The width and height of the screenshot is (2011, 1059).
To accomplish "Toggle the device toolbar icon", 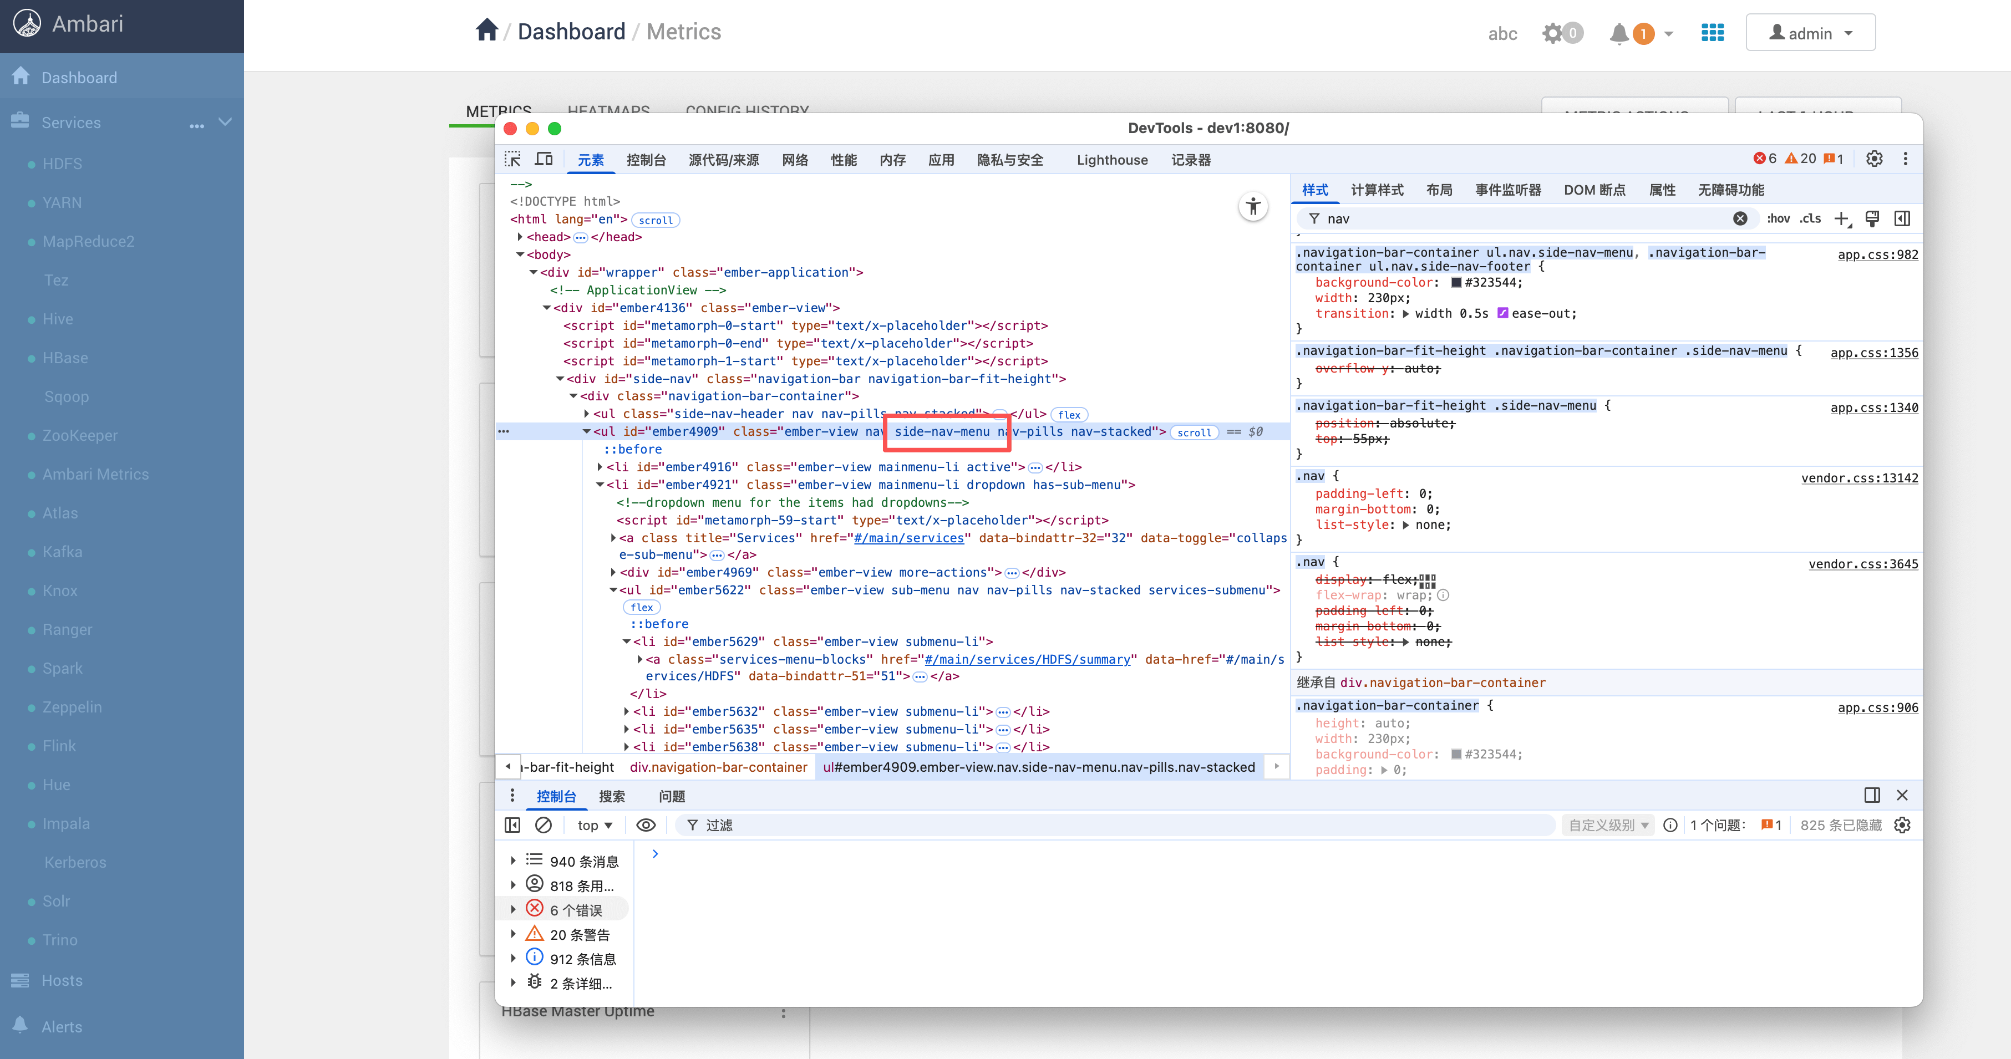I will click(x=544, y=159).
